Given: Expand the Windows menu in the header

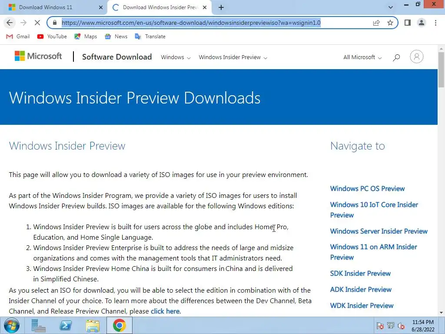Looking at the screenshot, I should pos(176,57).
